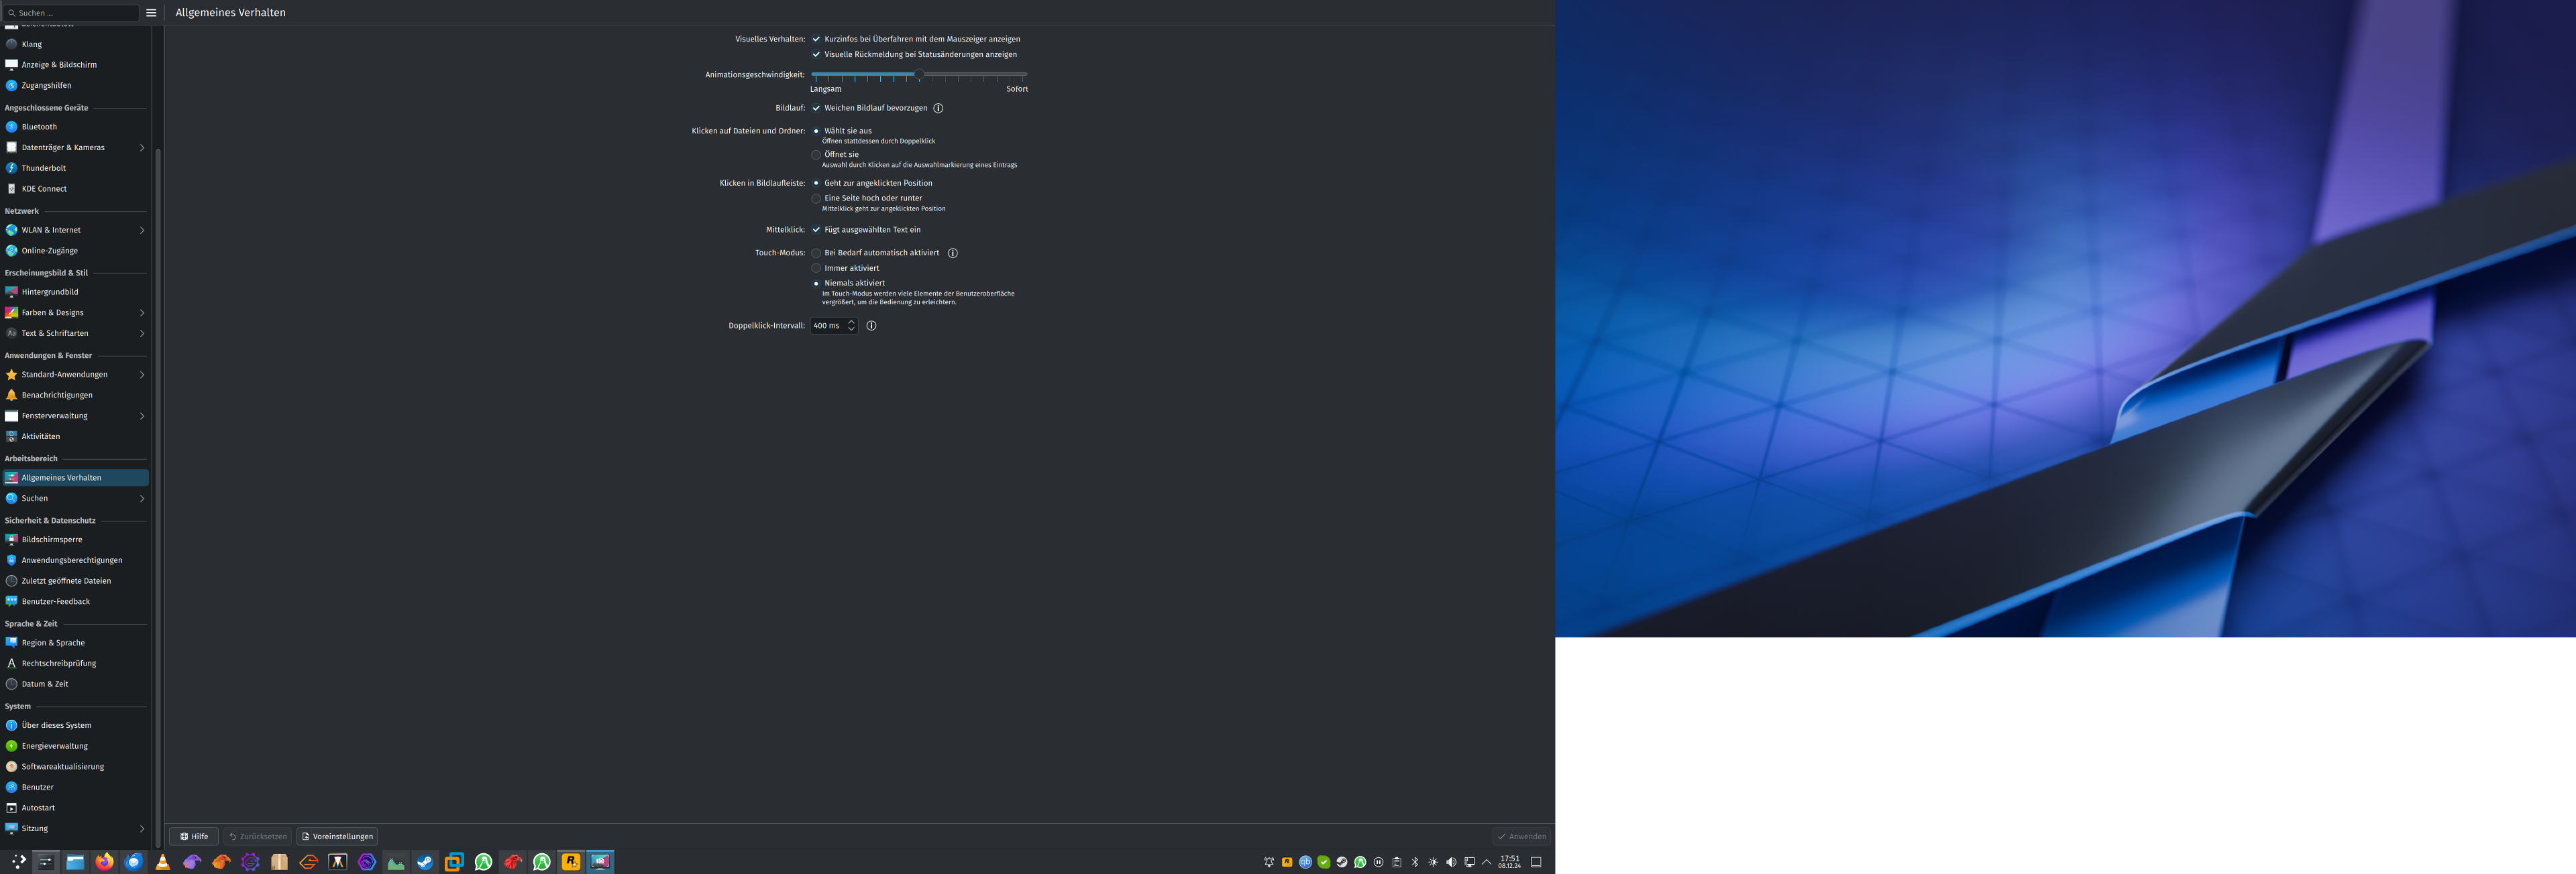
Task: Open the volume icon in system tray
Action: pyautogui.click(x=1451, y=862)
